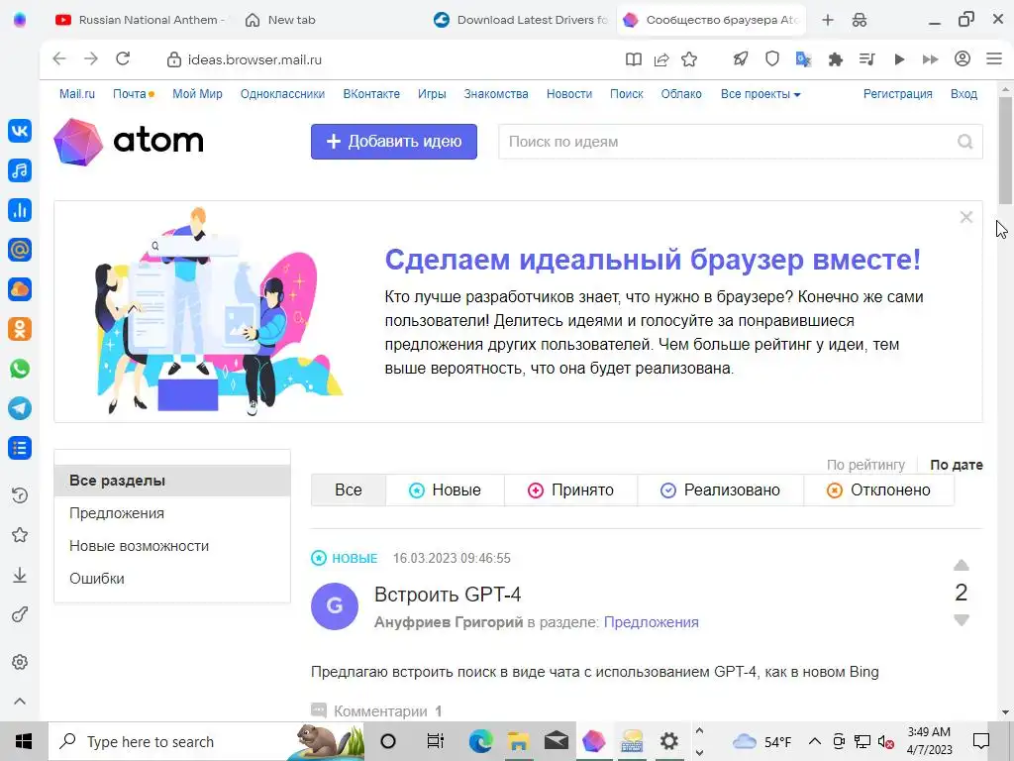This screenshot has width=1014, height=761.
Task: Go forward to the next page
Action: click(x=91, y=58)
